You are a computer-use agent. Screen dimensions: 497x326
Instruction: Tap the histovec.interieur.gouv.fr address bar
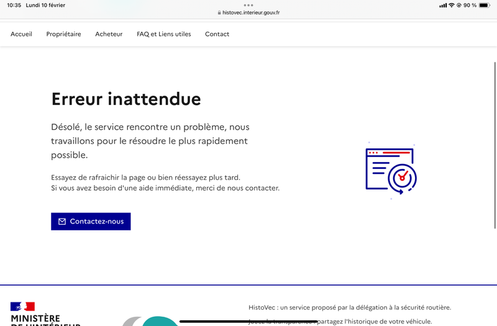248,12
